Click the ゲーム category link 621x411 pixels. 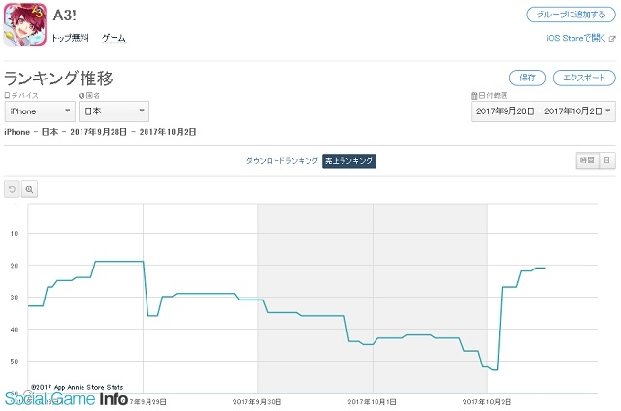(114, 38)
